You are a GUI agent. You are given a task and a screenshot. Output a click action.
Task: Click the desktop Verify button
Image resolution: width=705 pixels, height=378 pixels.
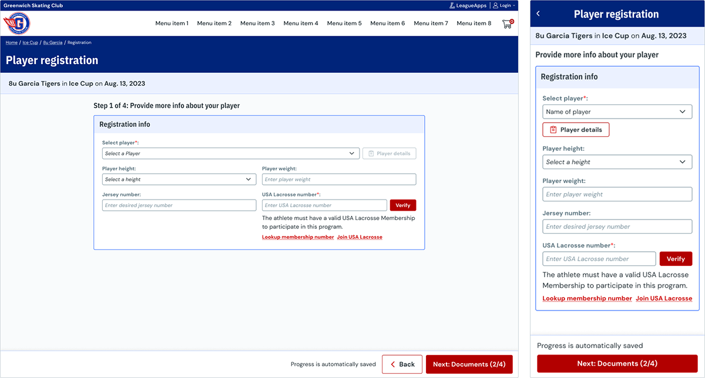(403, 205)
